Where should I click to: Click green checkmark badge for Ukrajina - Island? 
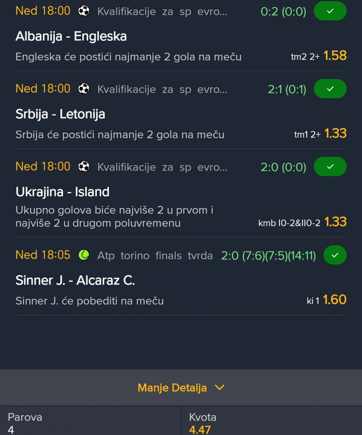(x=330, y=167)
